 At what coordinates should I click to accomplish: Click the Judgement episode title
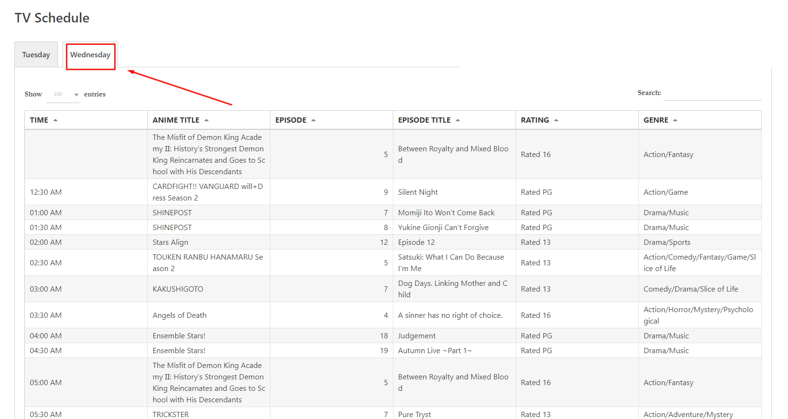point(417,336)
